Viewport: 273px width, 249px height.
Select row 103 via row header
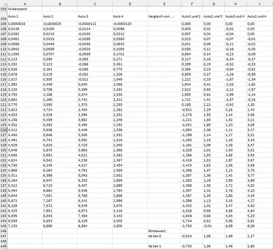[3, 9]
